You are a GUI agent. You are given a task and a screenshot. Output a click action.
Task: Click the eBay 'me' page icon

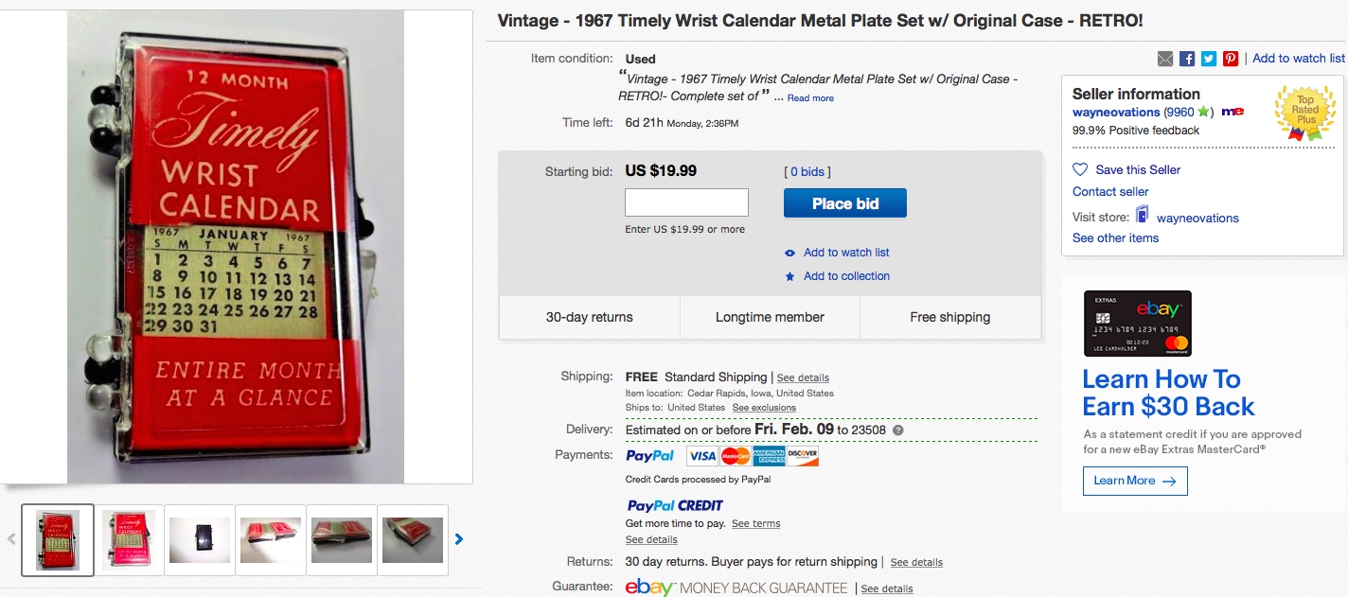1233,112
